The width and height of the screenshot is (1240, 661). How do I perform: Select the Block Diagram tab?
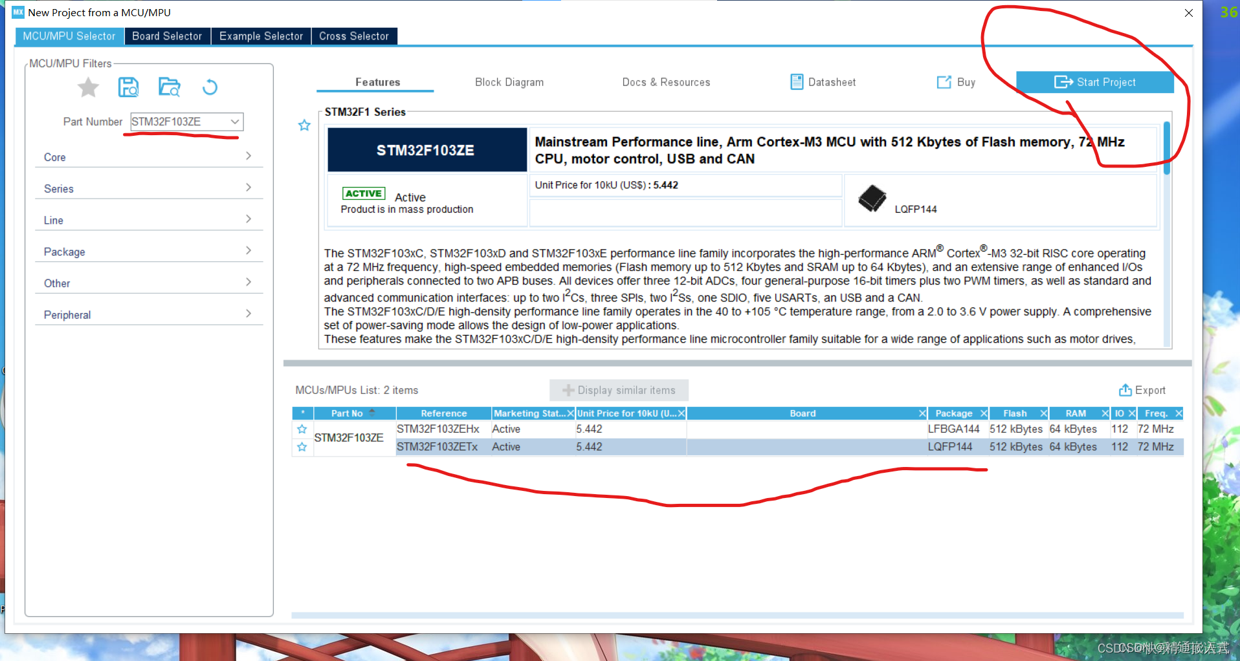[509, 82]
